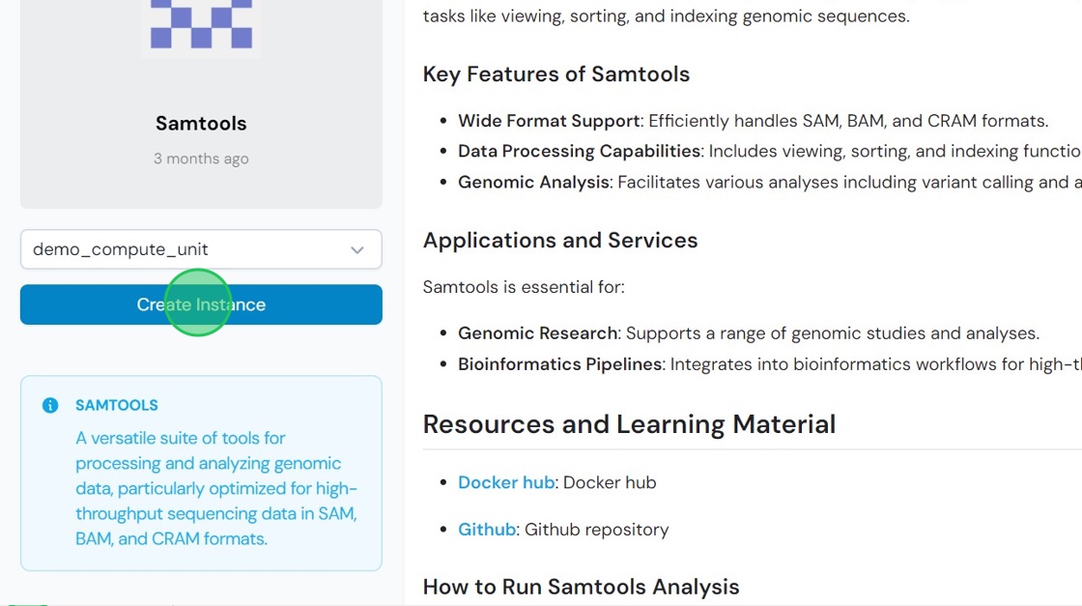Screen dimensions: 1082x606
Task: Click the Samtools checkered logo image
Action: coord(201,25)
